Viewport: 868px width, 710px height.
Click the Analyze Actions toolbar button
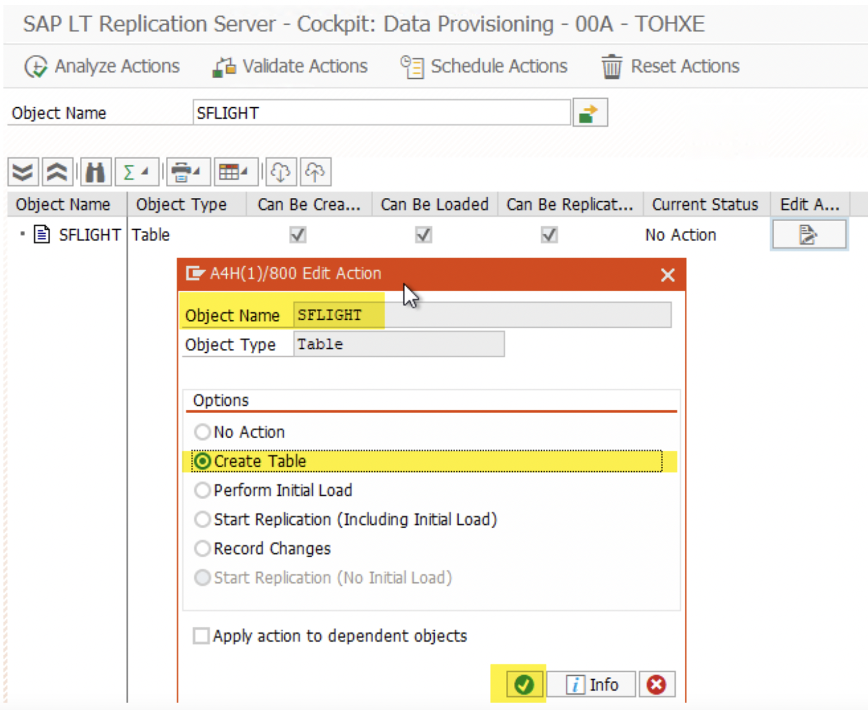[x=102, y=67]
